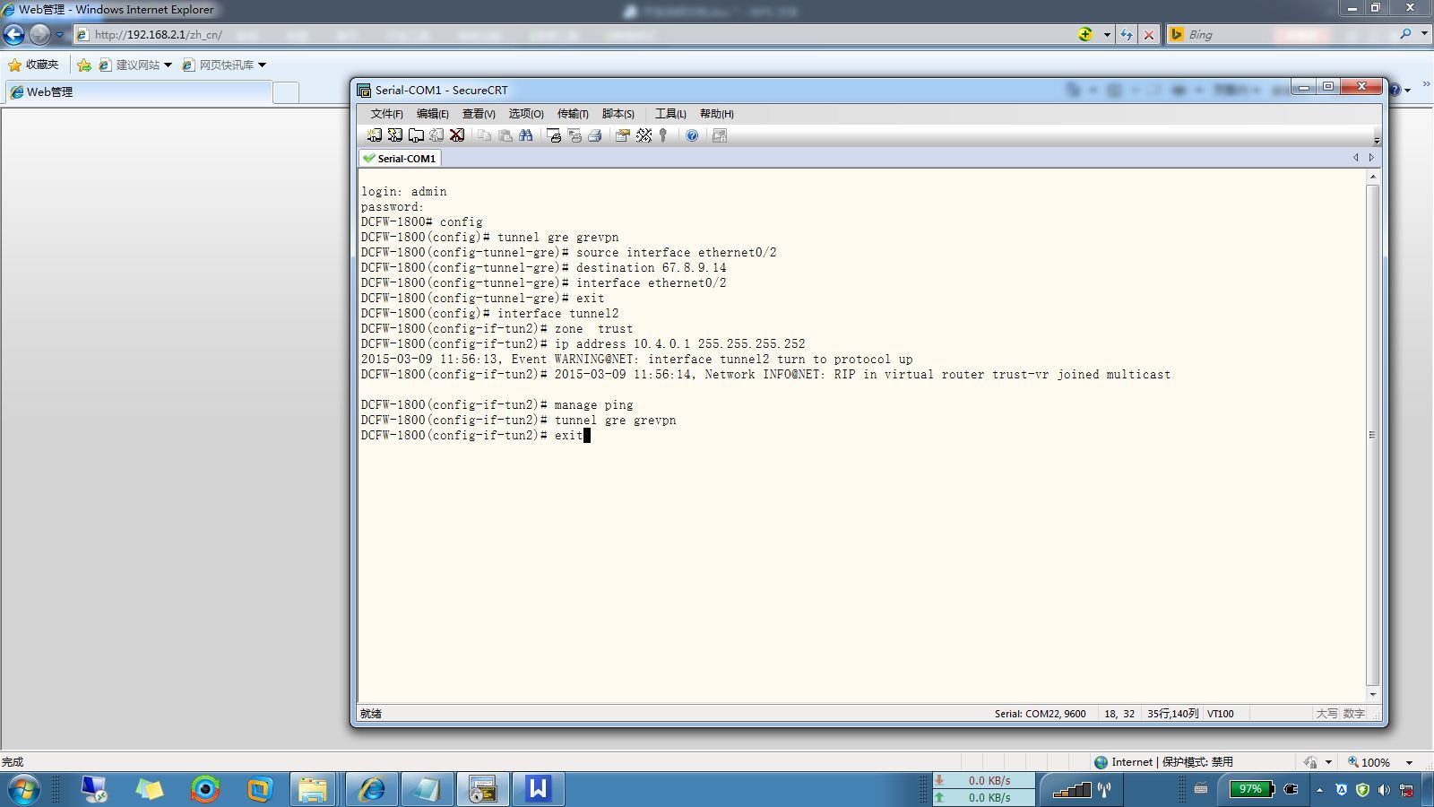Open the 脚本(S) menu
The image size is (1434, 807).
coord(618,114)
